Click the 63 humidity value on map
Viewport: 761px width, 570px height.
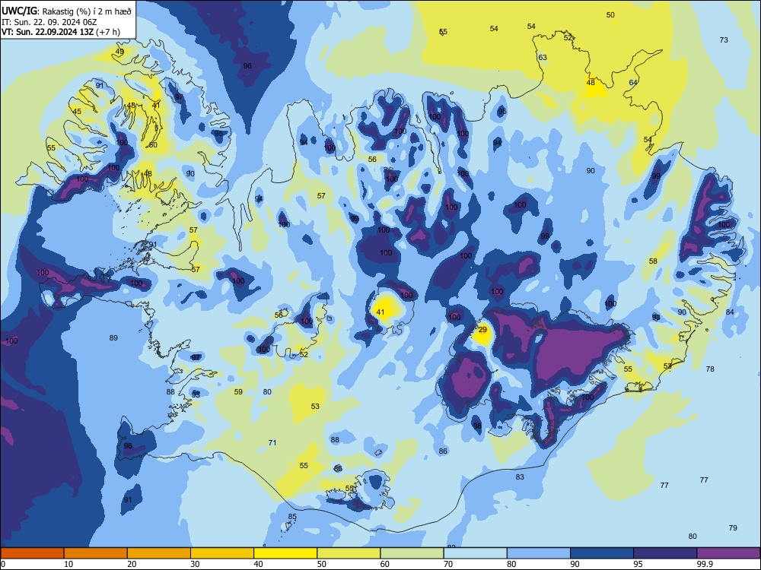click(543, 57)
